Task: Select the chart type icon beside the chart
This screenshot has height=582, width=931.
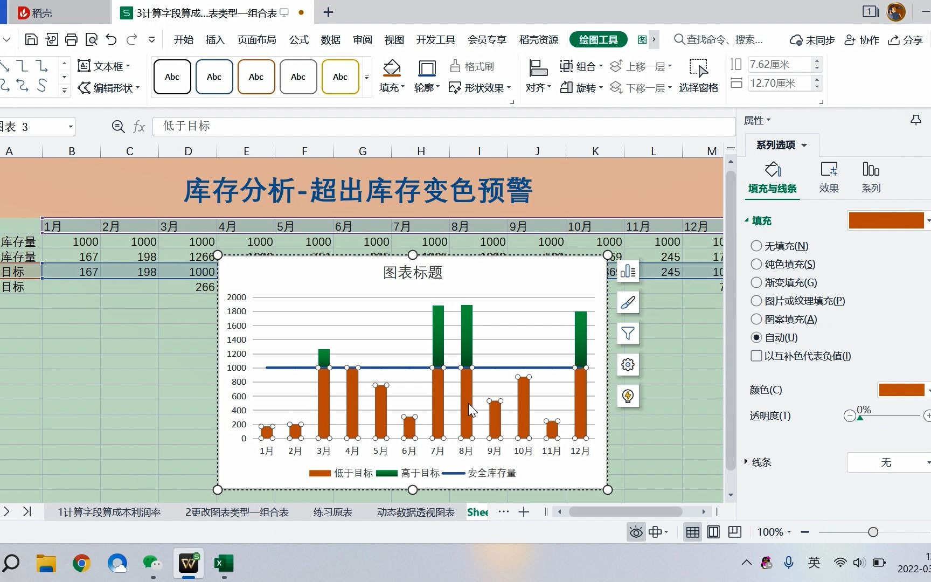Action: [x=627, y=272]
